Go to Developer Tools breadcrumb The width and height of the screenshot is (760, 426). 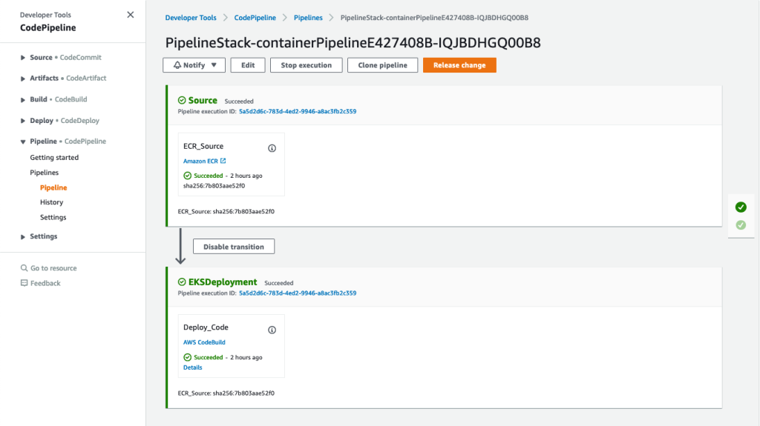point(191,18)
